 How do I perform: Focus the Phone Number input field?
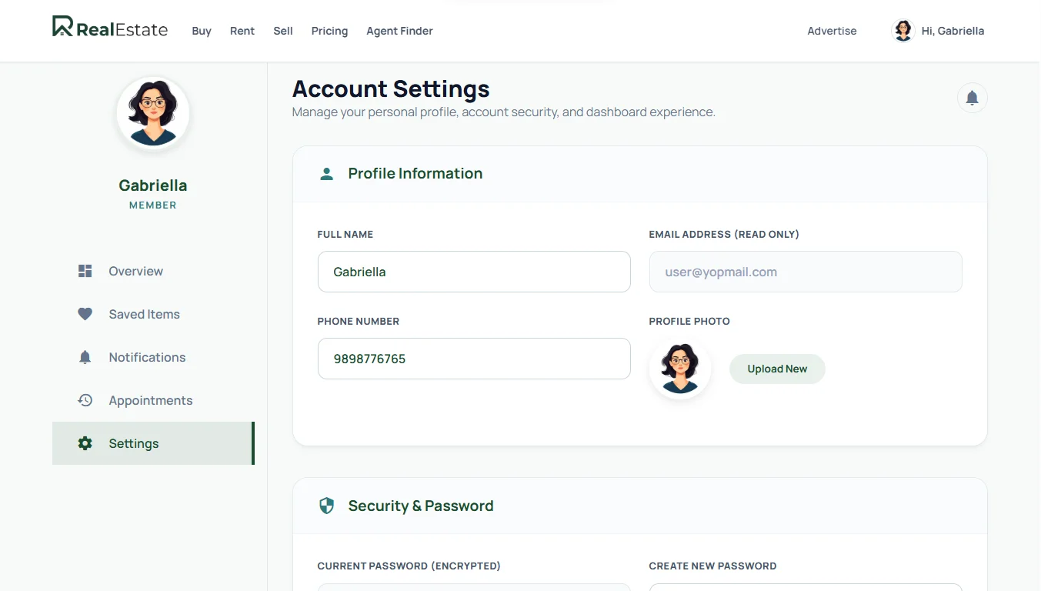point(474,359)
